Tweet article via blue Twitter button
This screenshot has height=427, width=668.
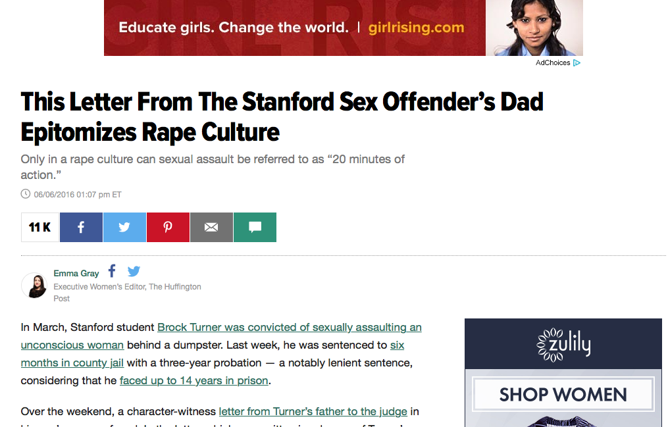[x=124, y=228]
